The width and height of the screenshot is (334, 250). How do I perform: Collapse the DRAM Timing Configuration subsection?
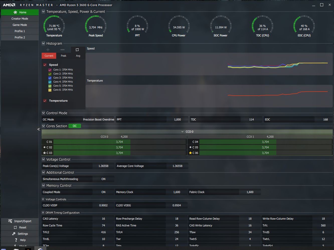tap(43, 213)
